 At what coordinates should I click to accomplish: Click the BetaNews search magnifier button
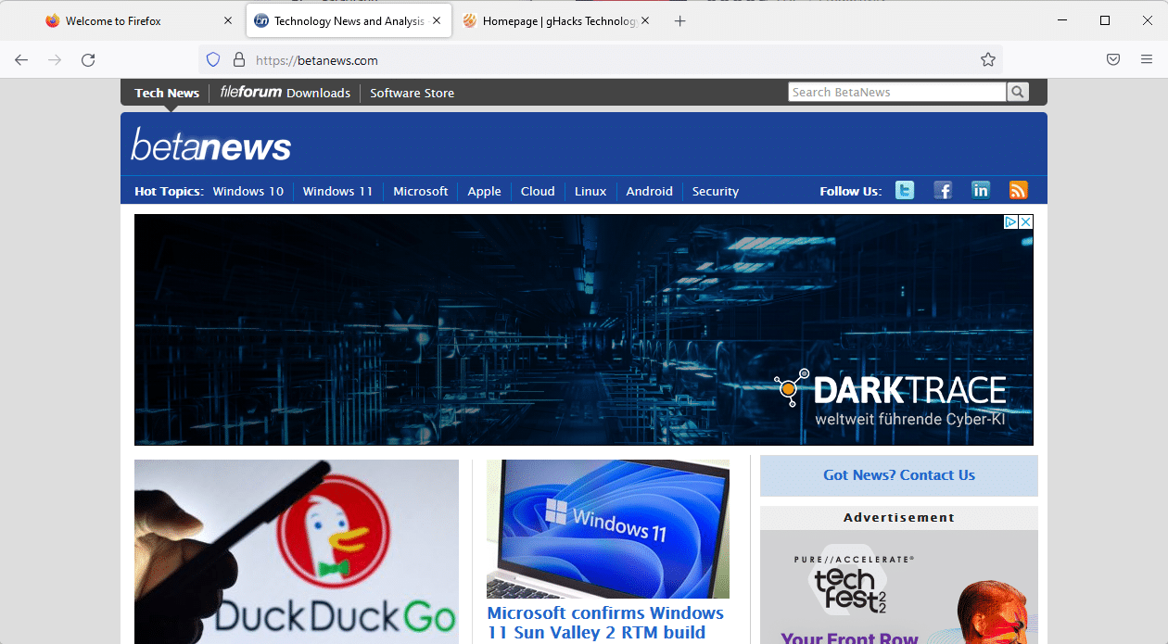[x=1018, y=92]
